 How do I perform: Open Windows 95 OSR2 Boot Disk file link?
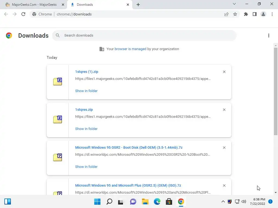coord(129,148)
